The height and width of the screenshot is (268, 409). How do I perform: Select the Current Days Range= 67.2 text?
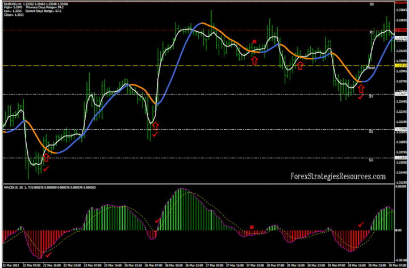(x=43, y=11)
